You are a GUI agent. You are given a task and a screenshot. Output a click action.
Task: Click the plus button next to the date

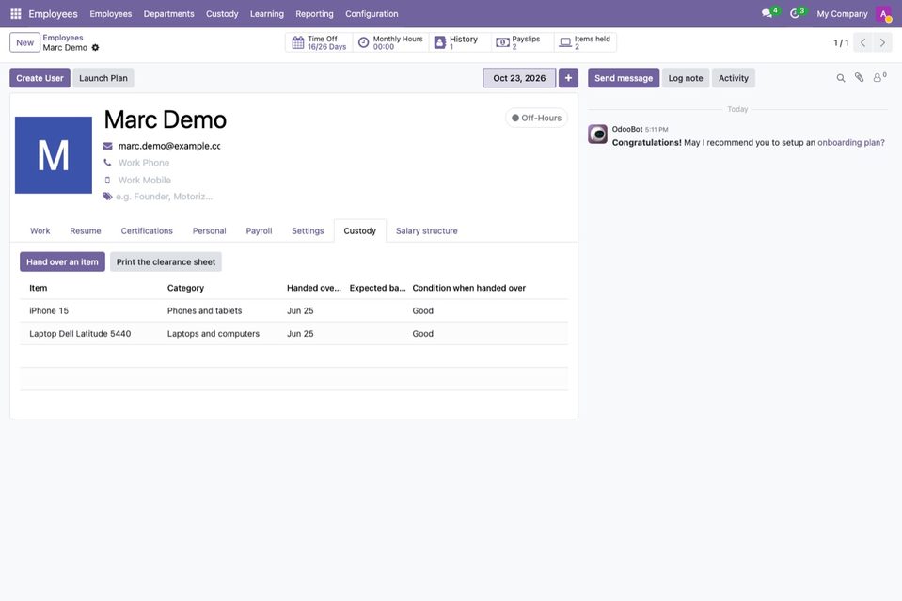(x=568, y=78)
